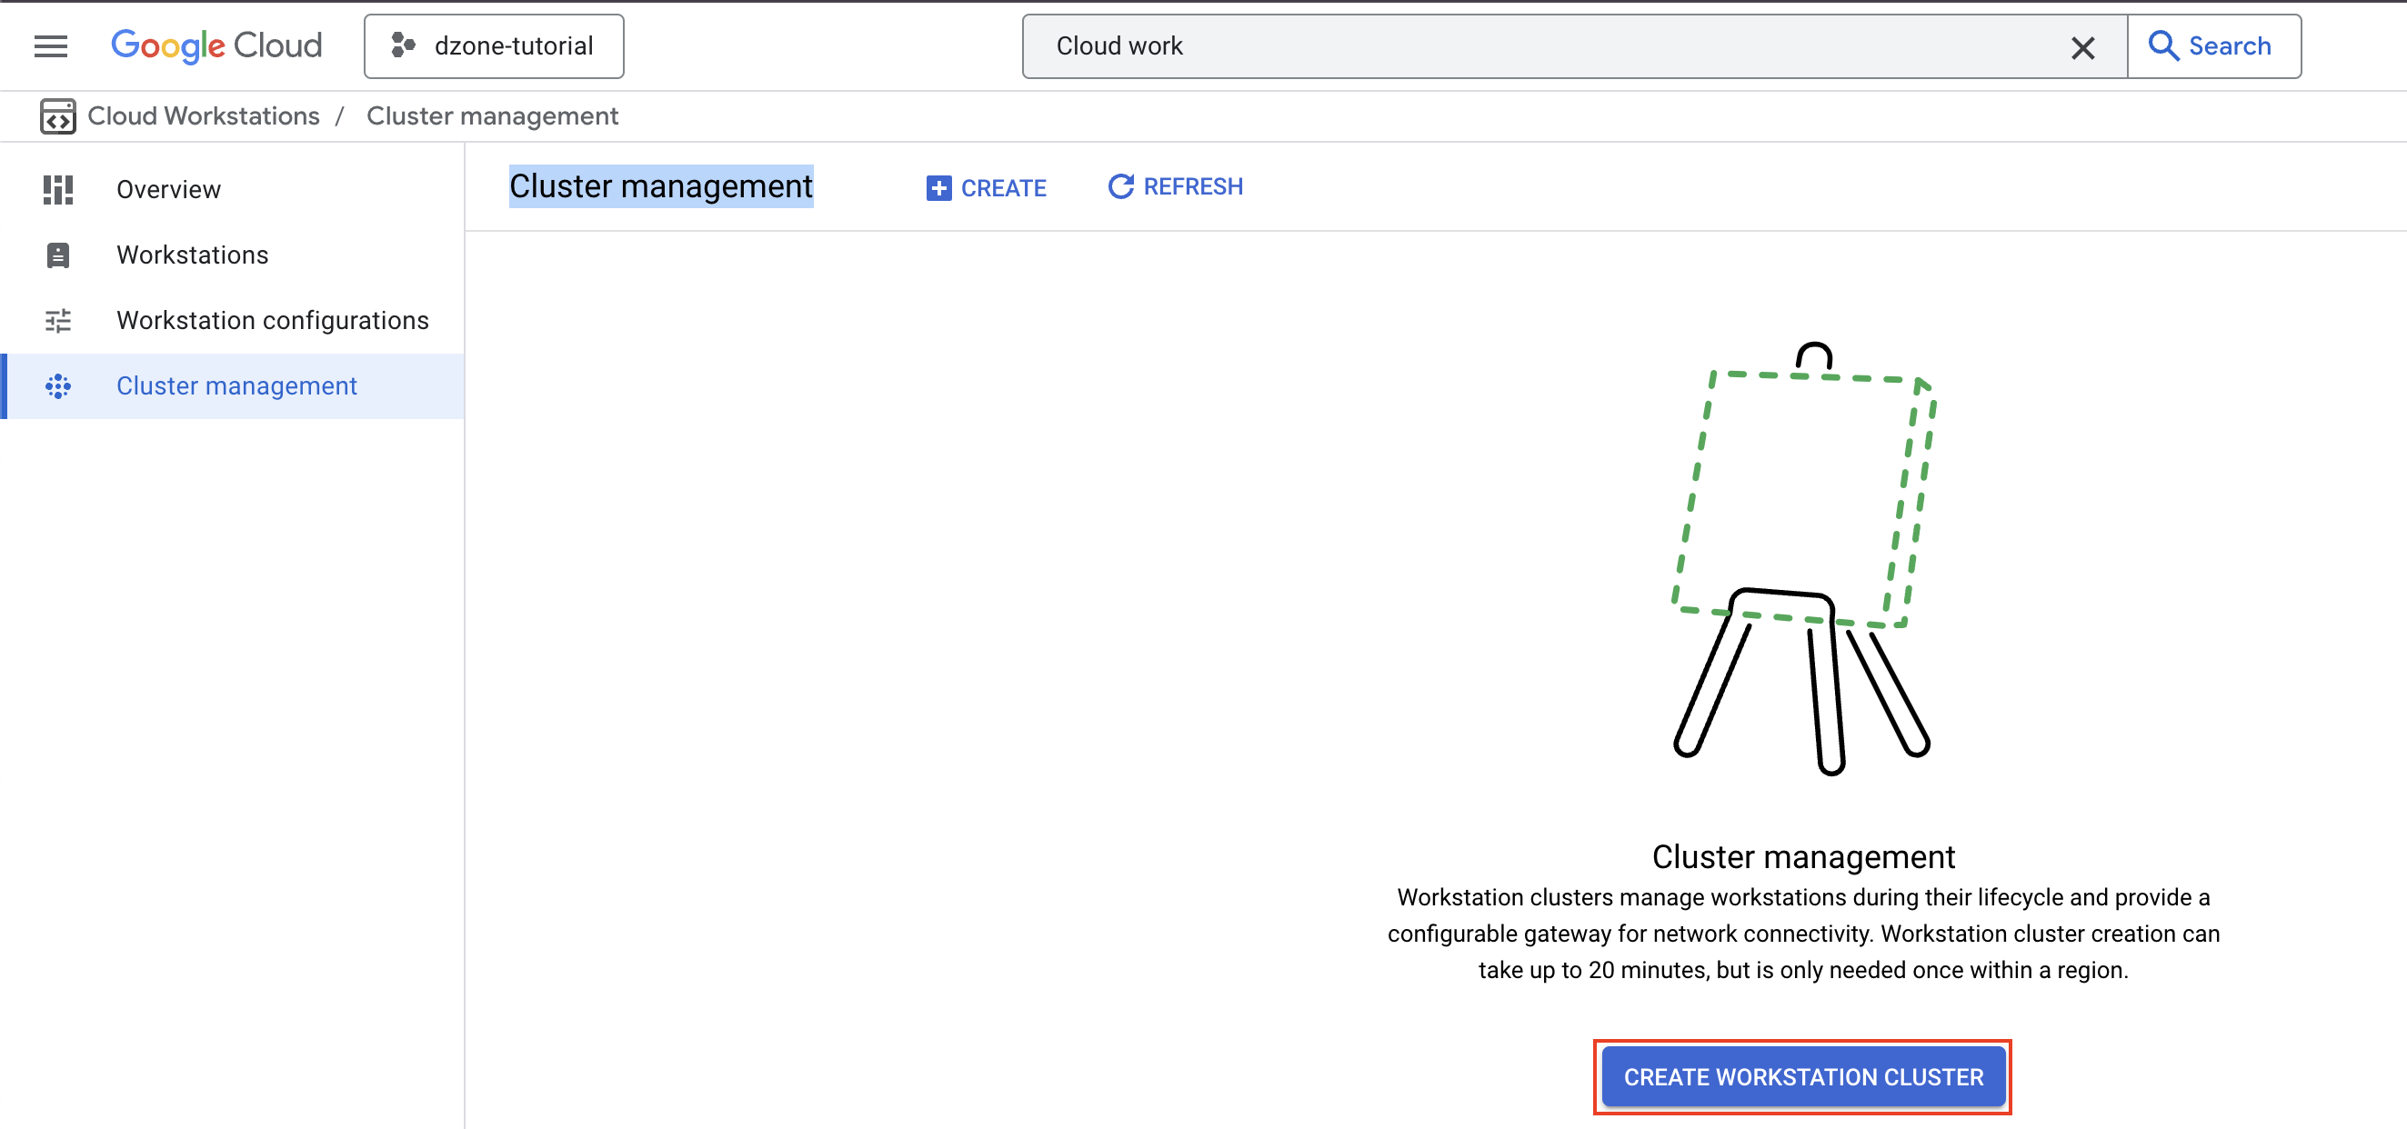Clear the search query with the X icon

2082,45
